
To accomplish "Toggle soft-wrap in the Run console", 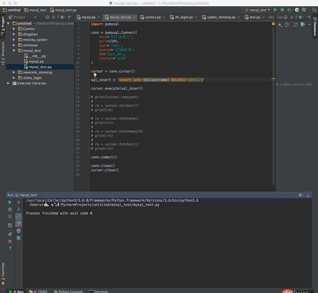I will pos(18,217).
